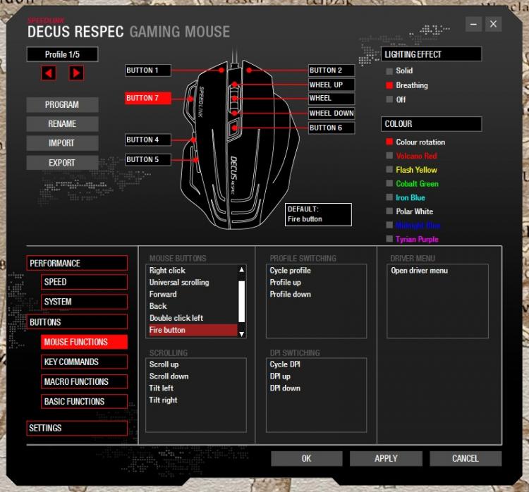Open BASIC FUNCTIONS page
Image resolution: width=529 pixels, height=492 pixels.
(85, 402)
